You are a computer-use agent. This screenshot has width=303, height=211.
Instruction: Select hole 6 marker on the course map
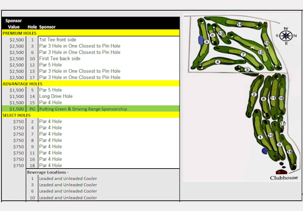[x=213, y=35]
